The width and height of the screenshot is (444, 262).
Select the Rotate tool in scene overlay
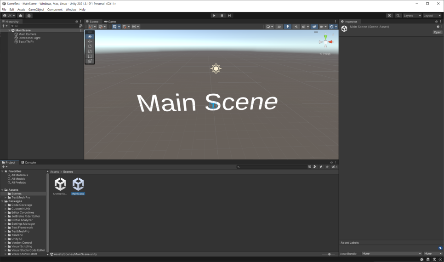(x=90, y=46)
